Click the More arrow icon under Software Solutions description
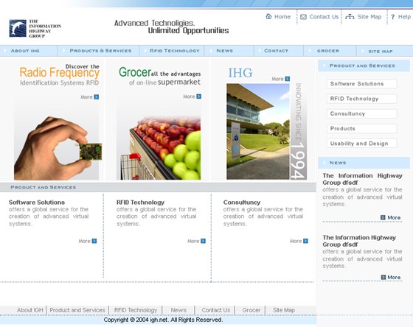Viewport: 413px width, 327px height. click(94, 241)
